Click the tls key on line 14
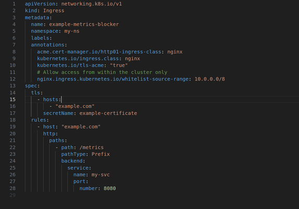 [x=35, y=93]
